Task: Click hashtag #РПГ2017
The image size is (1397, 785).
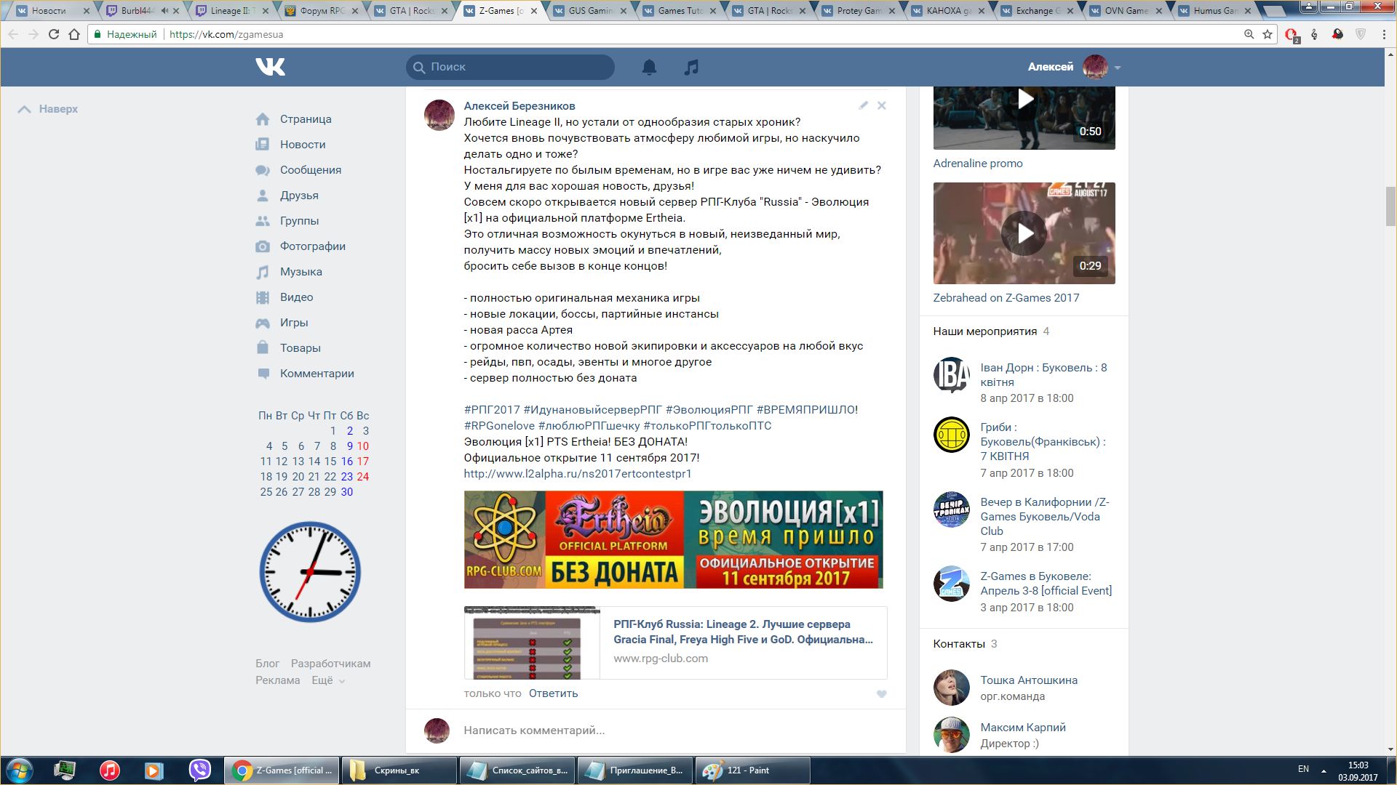Action: 492,410
